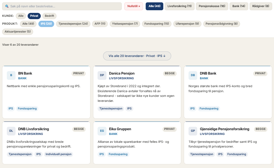Select Alle under Kunde filter
Viewport: 274px width, 168px height.
point(21,16)
